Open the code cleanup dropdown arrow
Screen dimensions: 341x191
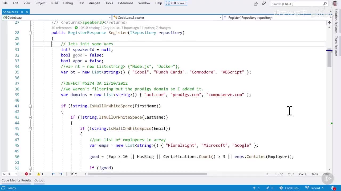[x=76, y=174]
